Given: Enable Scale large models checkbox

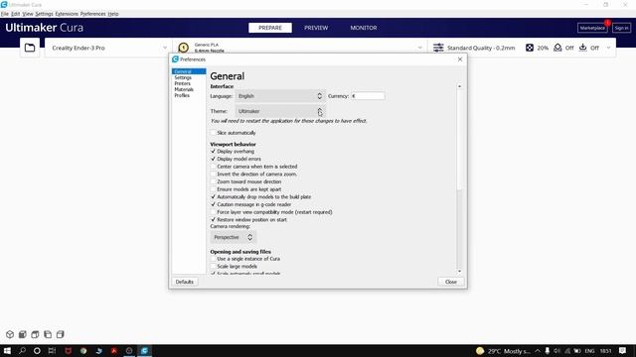Looking at the screenshot, I should 213,267.
